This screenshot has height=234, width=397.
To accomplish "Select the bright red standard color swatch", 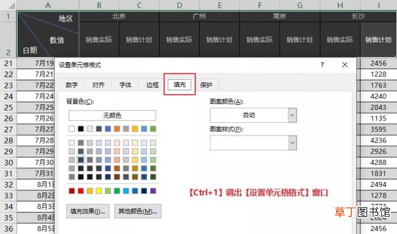I will (x=81, y=191).
